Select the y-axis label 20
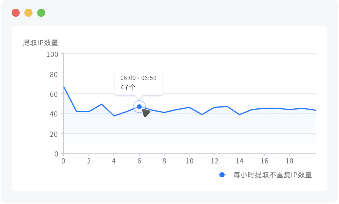The image size is (339, 204). (54, 134)
